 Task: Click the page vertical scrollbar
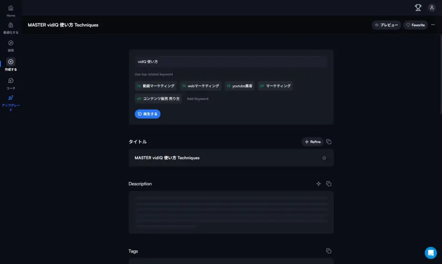point(441,75)
